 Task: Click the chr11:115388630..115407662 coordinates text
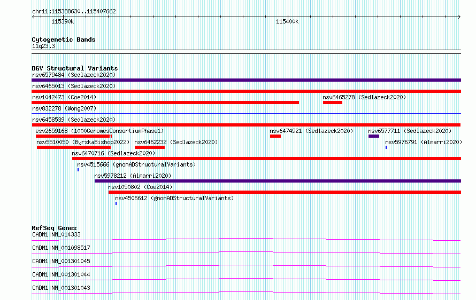tap(74, 12)
